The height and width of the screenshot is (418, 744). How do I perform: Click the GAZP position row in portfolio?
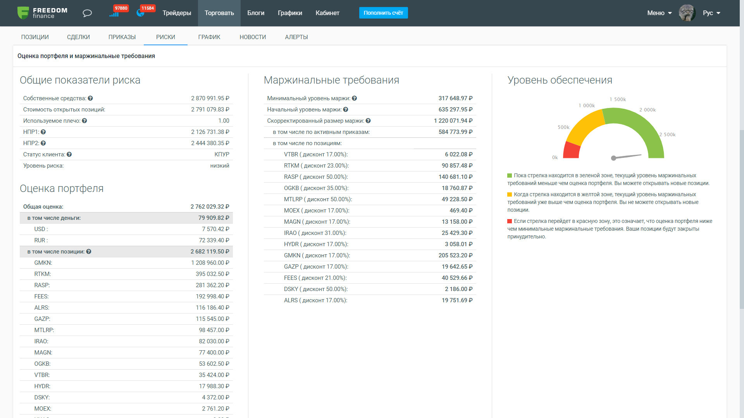coord(126,319)
